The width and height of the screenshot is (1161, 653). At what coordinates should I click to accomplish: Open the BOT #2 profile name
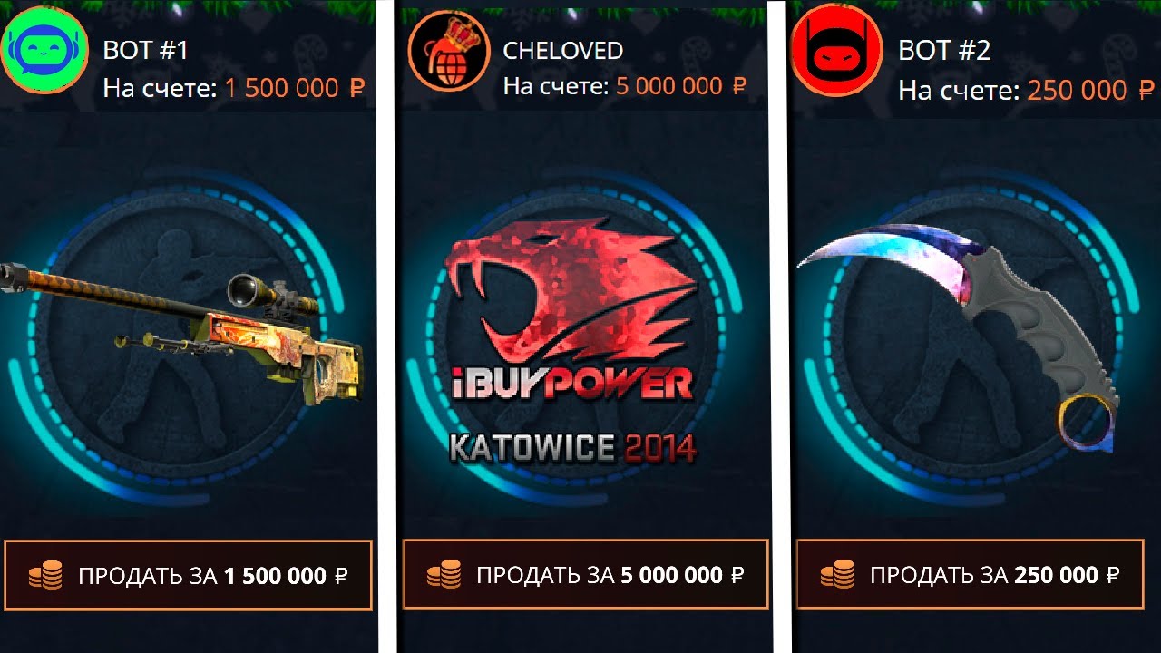(x=944, y=51)
